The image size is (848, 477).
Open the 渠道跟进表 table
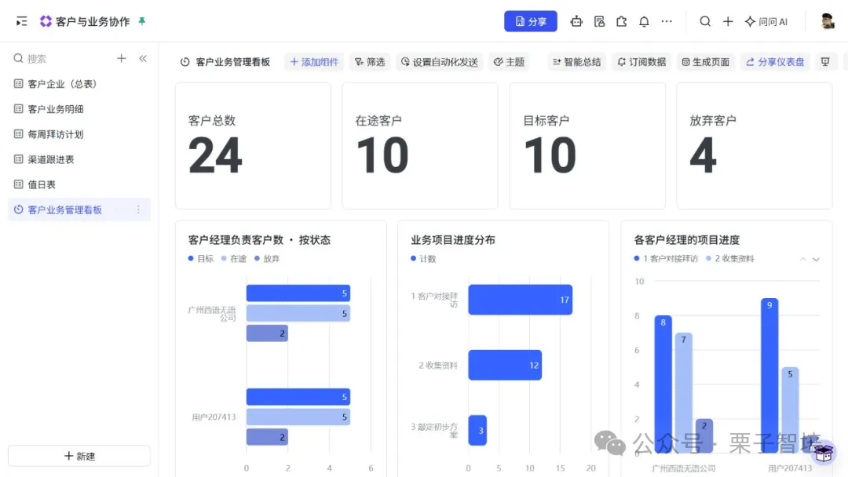pos(79,159)
